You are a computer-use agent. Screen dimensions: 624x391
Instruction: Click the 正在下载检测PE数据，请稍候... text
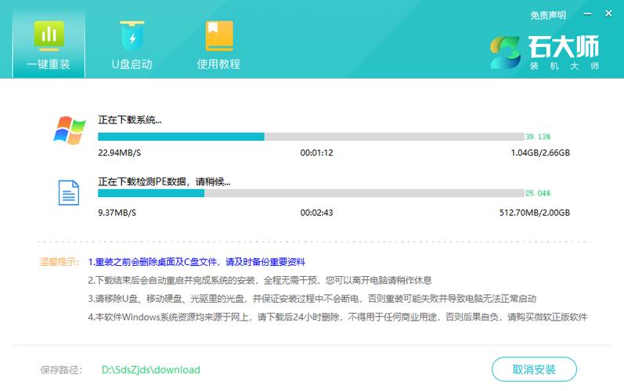[164, 181]
